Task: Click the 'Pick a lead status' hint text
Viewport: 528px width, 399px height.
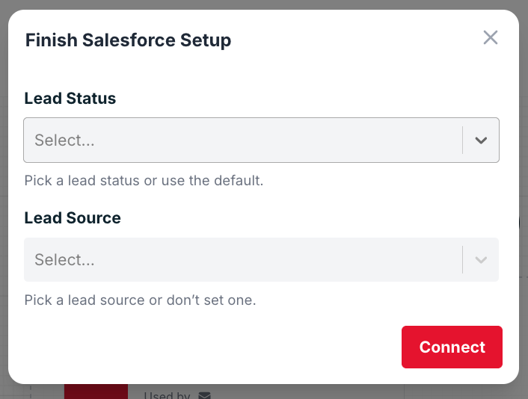Action: click(x=144, y=181)
